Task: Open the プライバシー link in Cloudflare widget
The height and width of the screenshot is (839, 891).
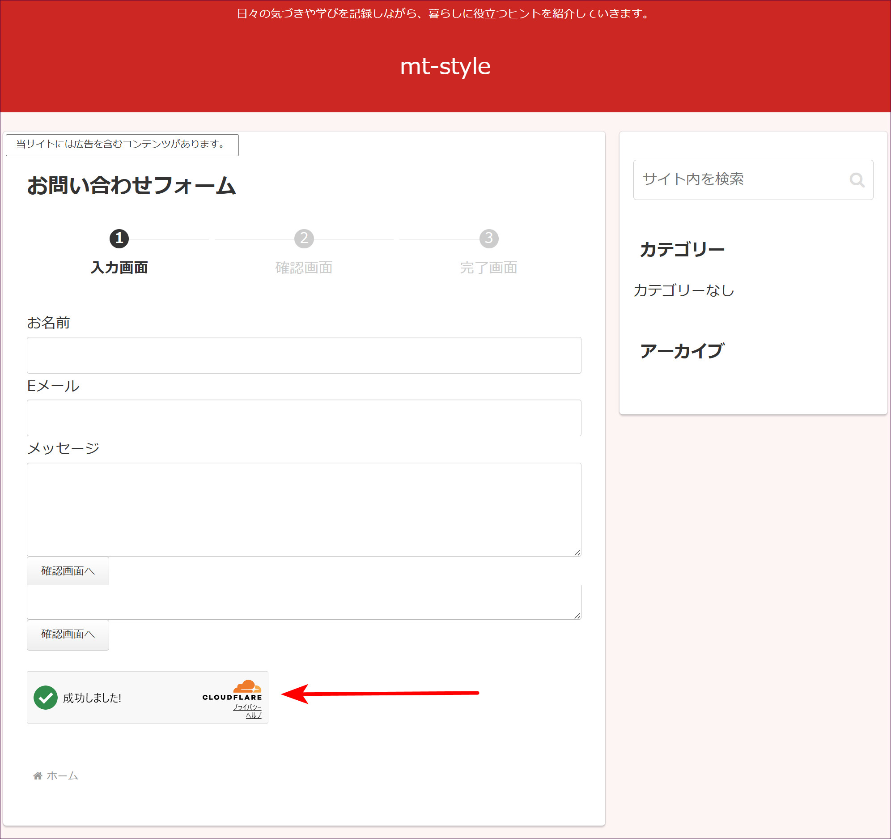Action: 247,707
